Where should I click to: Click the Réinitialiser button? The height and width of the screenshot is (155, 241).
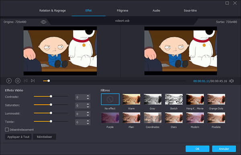44,137
